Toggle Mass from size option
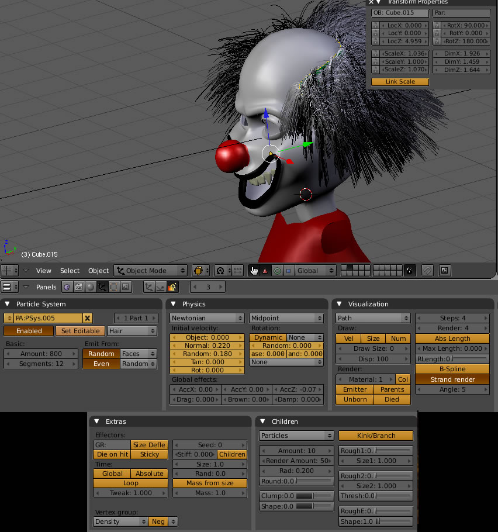The image size is (498, 532). [x=210, y=483]
